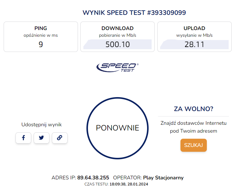Copy result link using chain icon
The image size is (232, 190).
pyautogui.click(x=60, y=138)
